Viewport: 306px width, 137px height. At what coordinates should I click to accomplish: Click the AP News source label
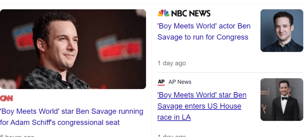coord(180,82)
